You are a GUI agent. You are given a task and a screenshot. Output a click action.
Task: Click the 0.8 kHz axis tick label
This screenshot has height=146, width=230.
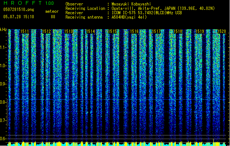(x=3, y=102)
